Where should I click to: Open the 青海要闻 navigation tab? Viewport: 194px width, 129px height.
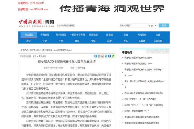coord(45,35)
